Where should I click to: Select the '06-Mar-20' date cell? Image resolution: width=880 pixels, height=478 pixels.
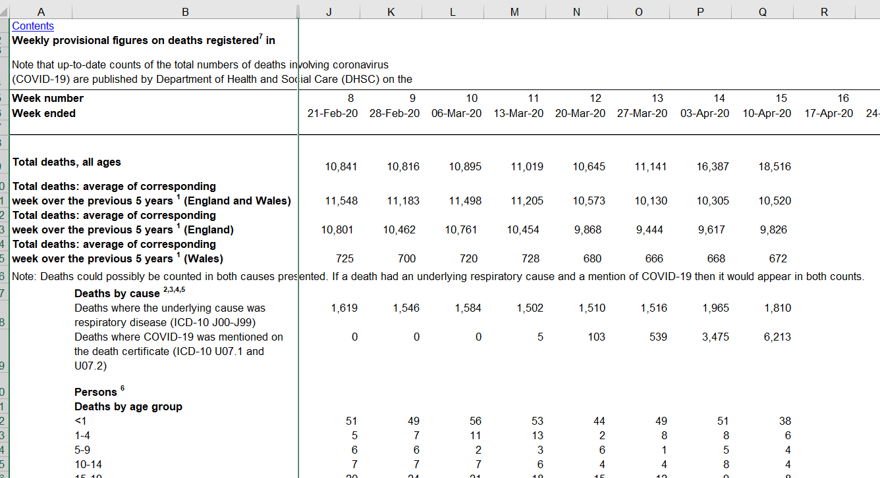click(456, 113)
